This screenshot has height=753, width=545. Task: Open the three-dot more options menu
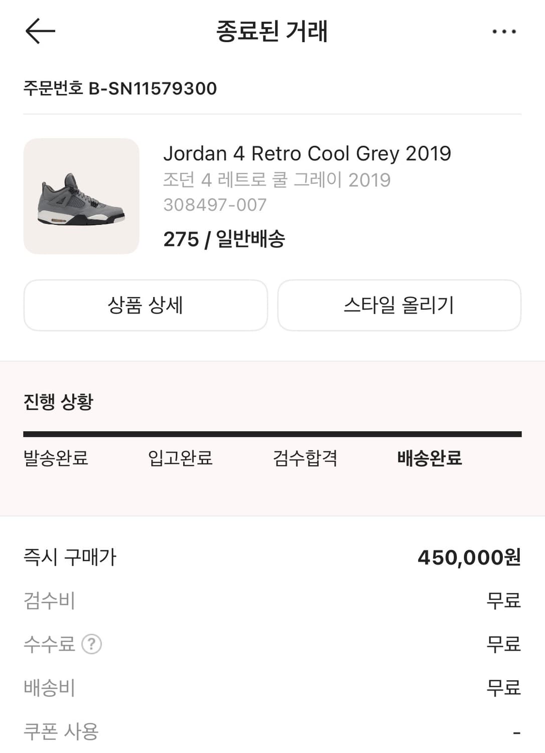(504, 32)
